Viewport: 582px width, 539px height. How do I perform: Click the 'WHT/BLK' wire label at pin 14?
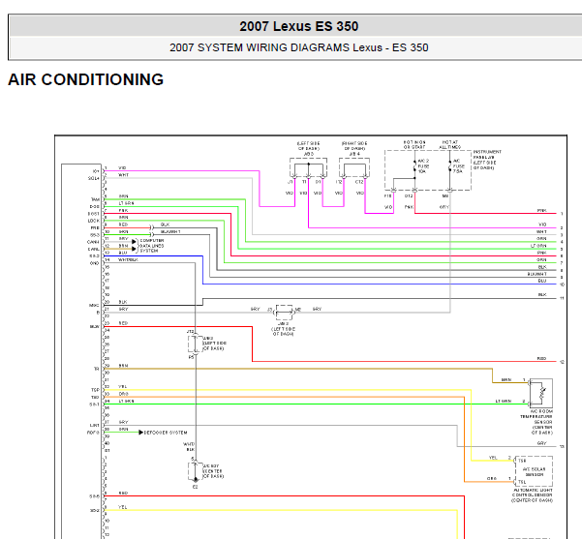pyautogui.click(x=128, y=259)
